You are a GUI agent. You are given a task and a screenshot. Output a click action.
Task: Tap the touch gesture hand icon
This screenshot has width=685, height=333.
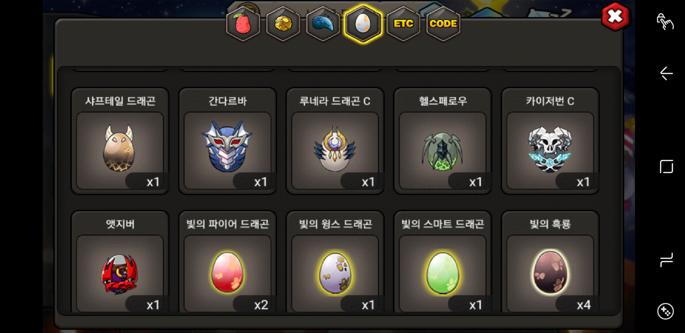[665, 21]
